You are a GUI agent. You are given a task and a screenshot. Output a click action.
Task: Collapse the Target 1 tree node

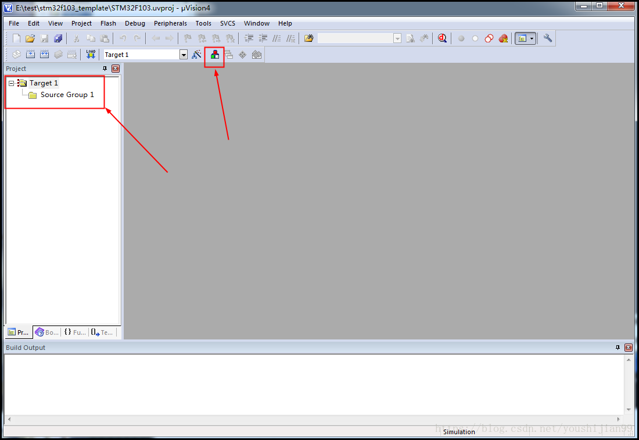pyautogui.click(x=12, y=83)
